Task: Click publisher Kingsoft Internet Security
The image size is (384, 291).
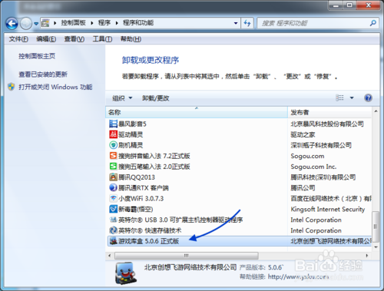Action: tap(328, 210)
